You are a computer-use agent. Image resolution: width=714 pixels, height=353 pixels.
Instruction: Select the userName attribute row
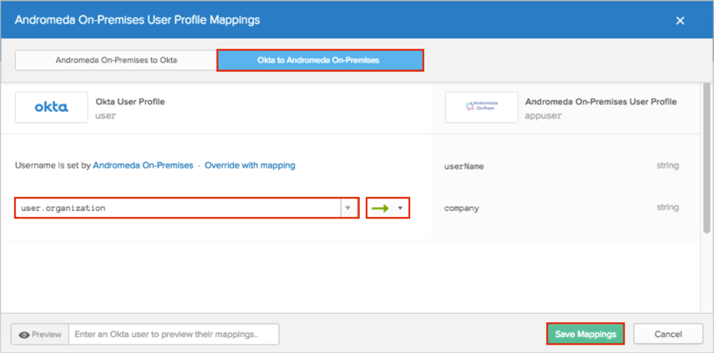click(x=561, y=166)
